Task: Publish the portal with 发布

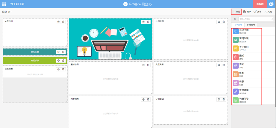Action: coord(257,12)
